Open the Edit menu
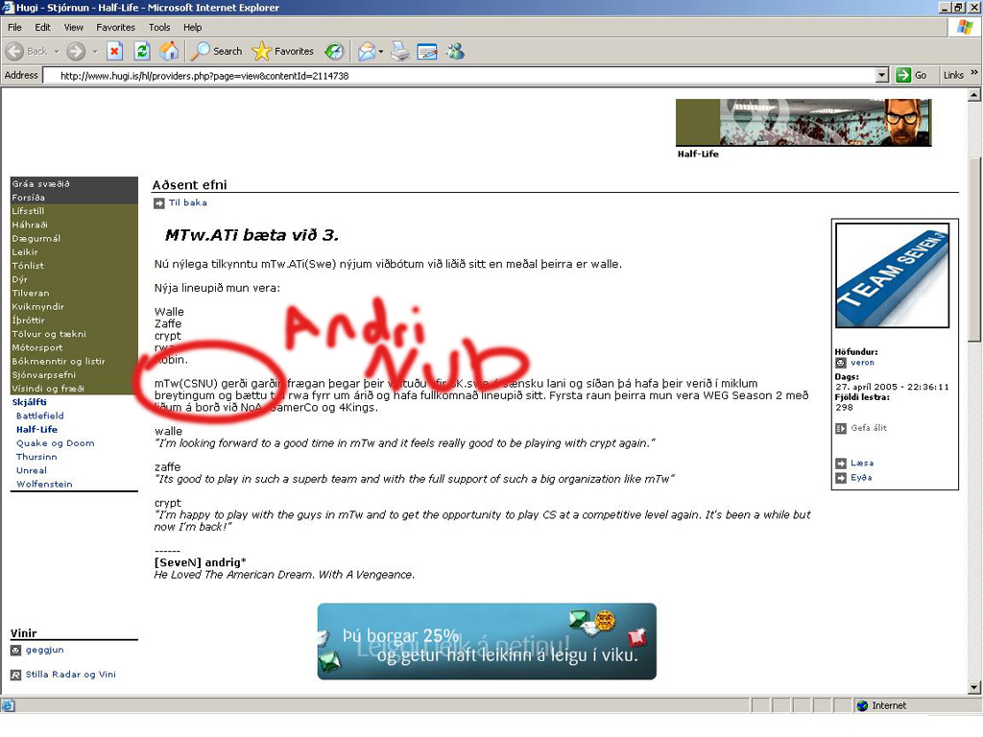Image resolution: width=983 pixels, height=737 pixels. coord(42,28)
